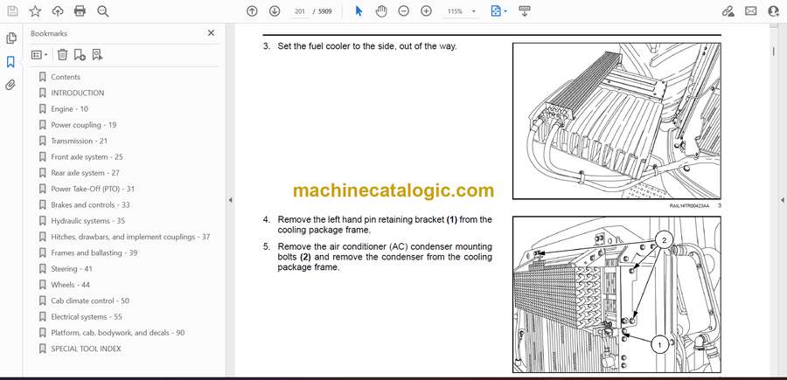Select the Hand pan tool
Image resolution: width=787 pixels, height=380 pixels.
381,11
